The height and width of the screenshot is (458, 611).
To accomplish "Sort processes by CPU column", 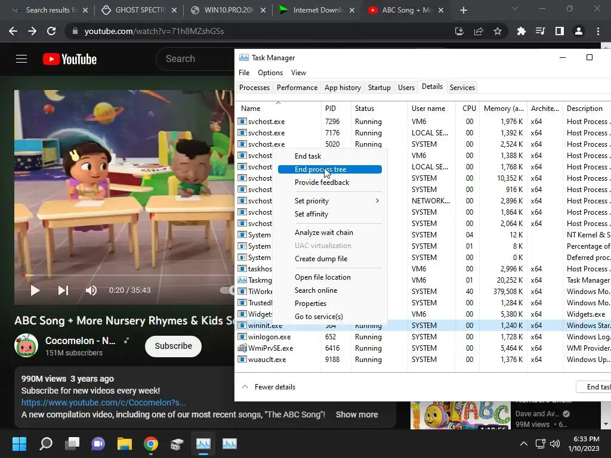I will [x=468, y=109].
